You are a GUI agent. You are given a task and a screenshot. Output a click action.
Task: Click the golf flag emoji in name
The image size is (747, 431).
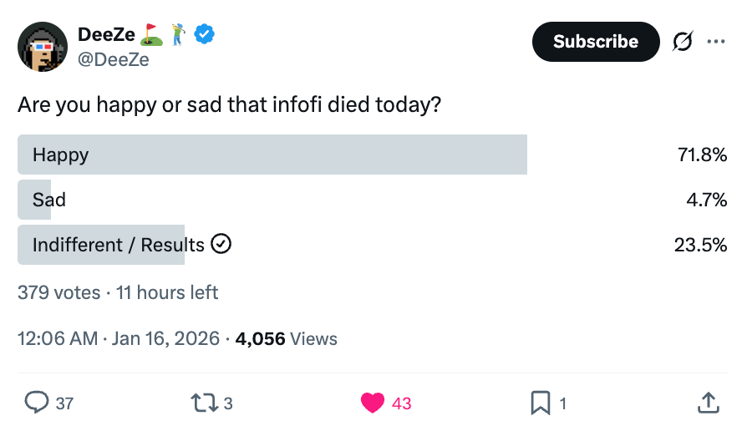point(150,34)
